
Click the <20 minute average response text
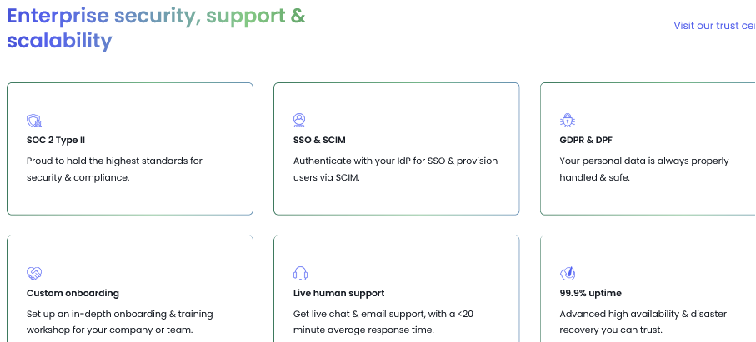click(383, 322)
